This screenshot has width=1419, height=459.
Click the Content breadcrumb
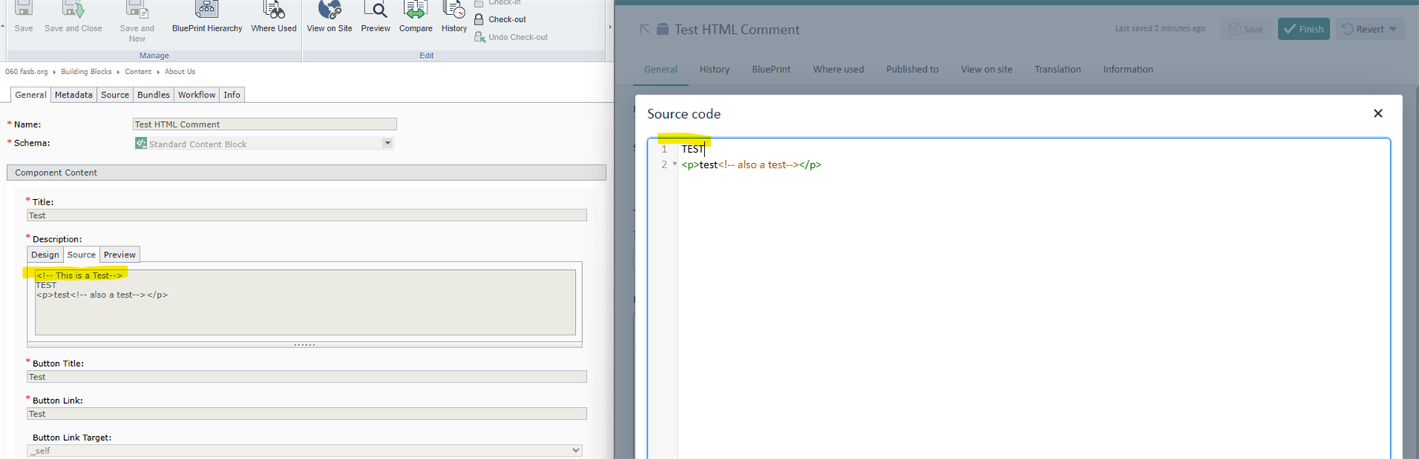(138, 72)
